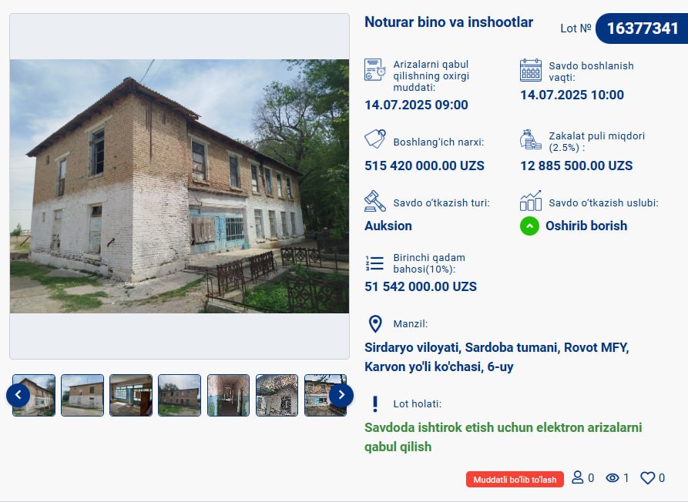Screen dimensions: 688x502
Task: Click the Lot holati exclamation icon
Action: click(374, 403)
